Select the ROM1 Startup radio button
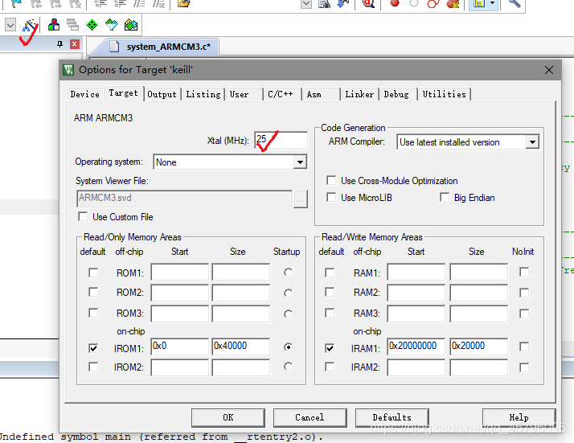 288,273
